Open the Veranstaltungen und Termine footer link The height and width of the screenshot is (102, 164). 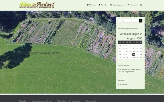click(x=42, y=101)
